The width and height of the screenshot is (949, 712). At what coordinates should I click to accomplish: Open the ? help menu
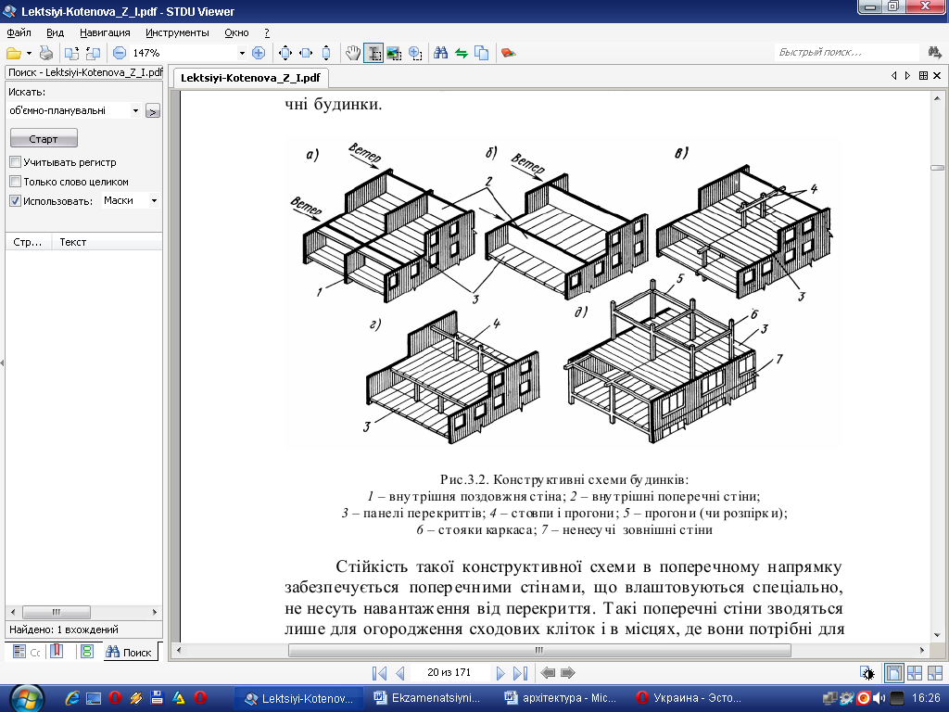point(267,32)
